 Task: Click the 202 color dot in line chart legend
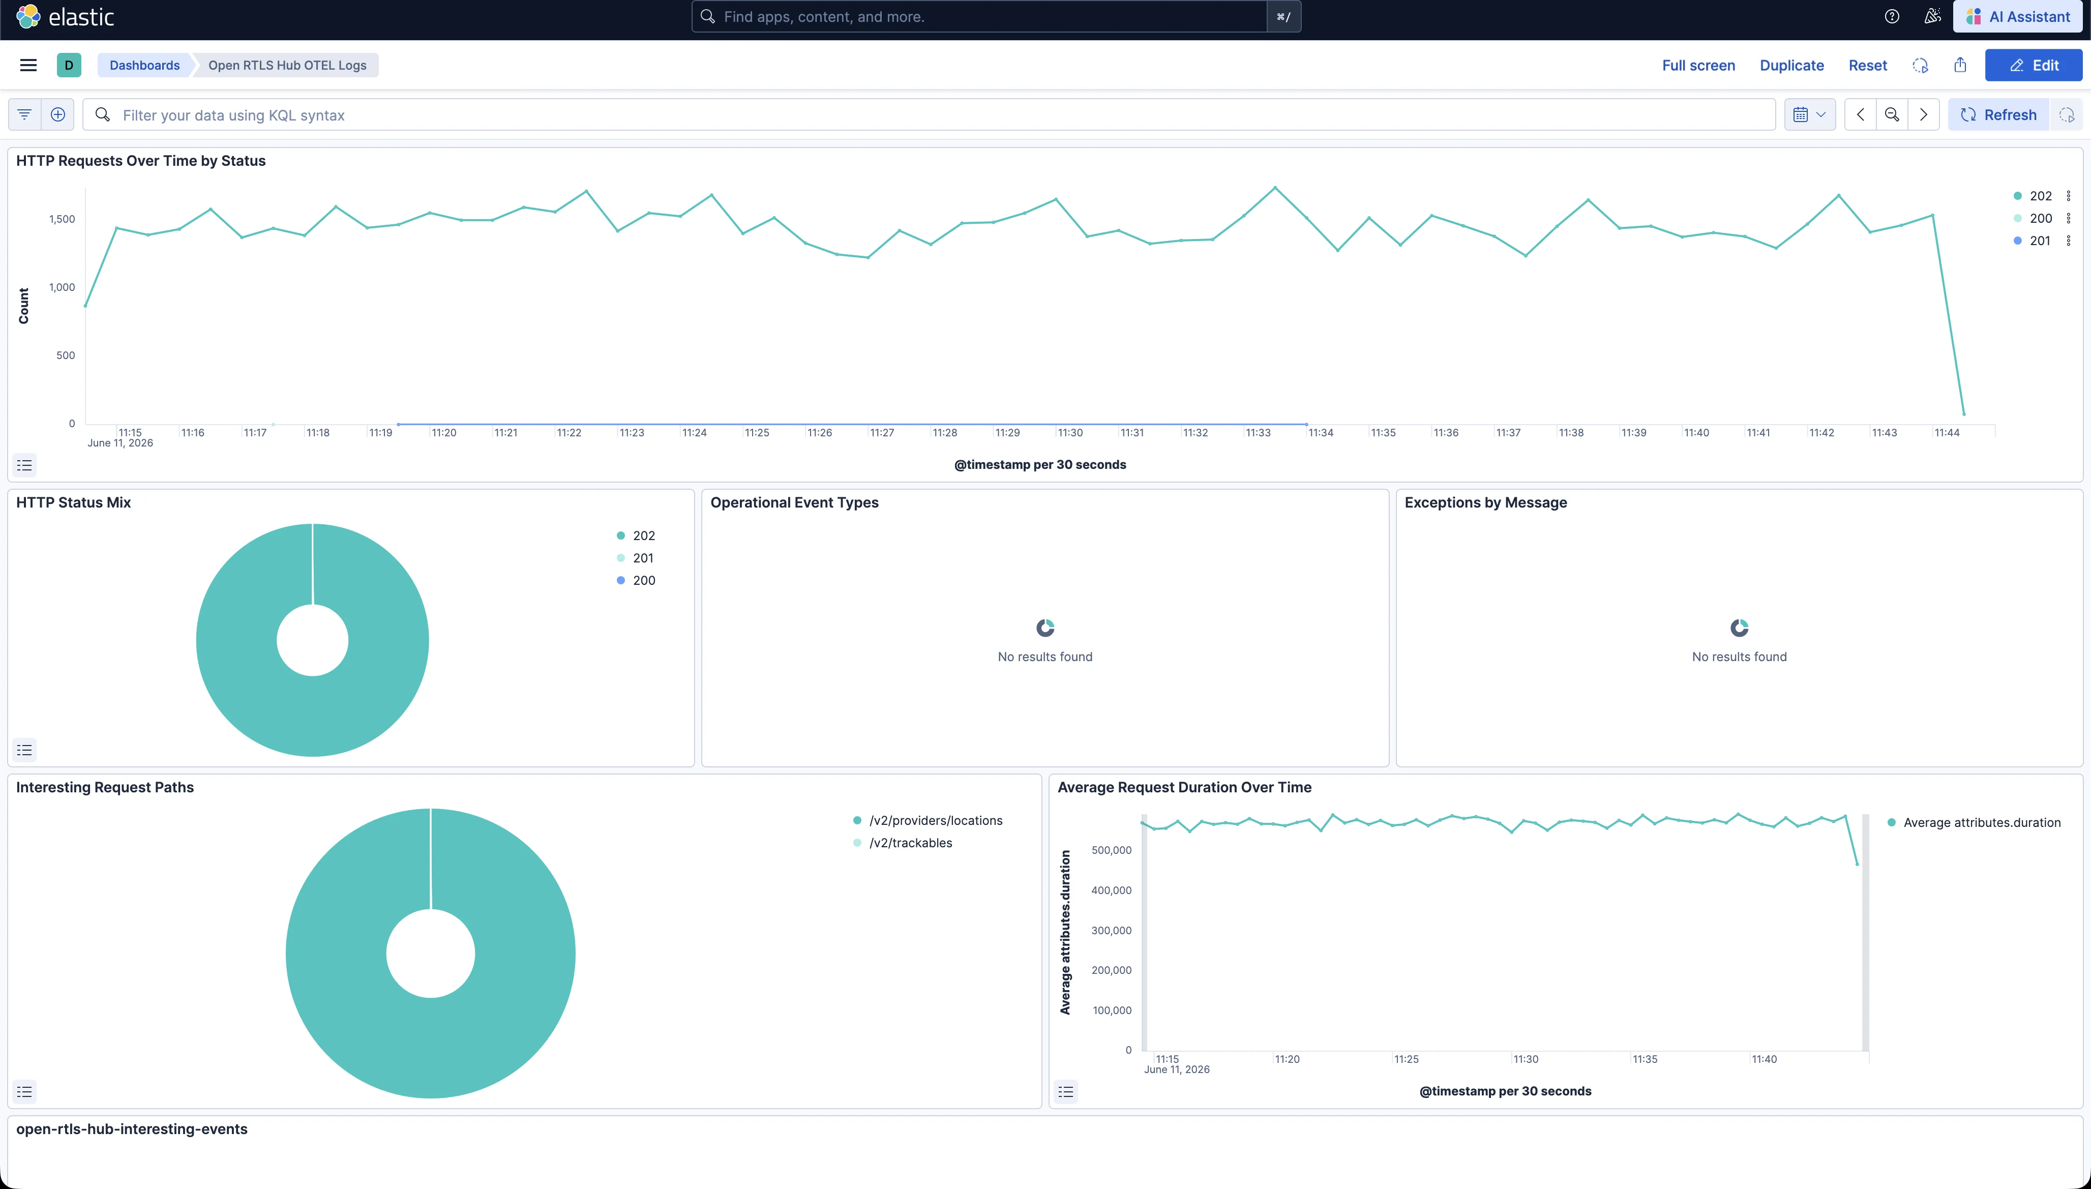click(2017, 196)
